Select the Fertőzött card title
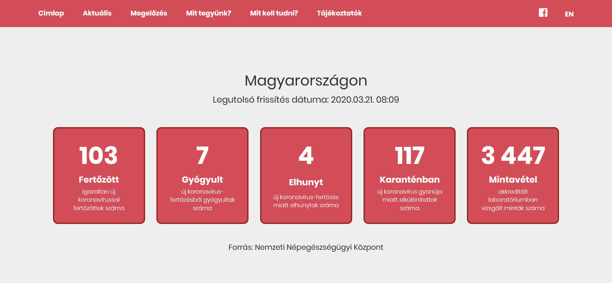 [x=99, y=179]
